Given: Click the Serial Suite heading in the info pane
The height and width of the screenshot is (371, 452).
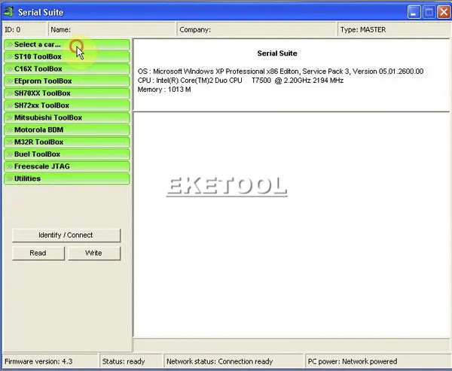Looking at the screenshot, I should click(277, 53).
